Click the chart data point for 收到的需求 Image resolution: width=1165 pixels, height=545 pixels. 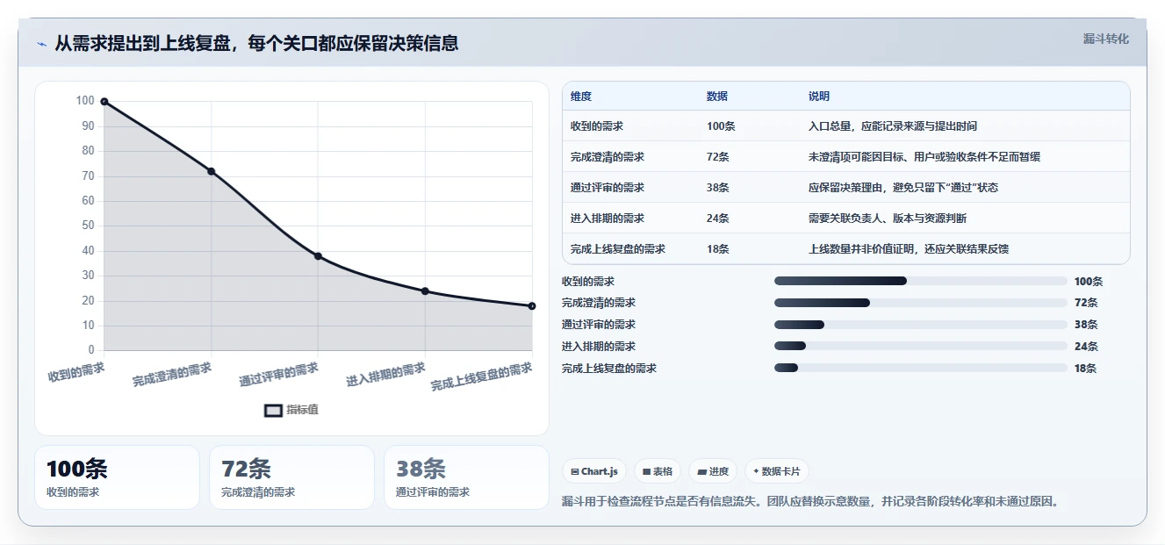[x=104, y=101]
